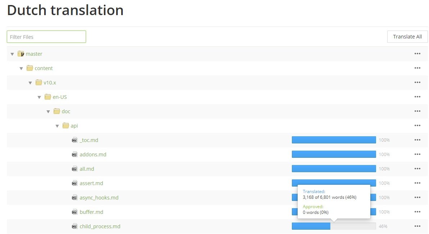This screenshot has width=429, height=234.
Task: Collapse the en-US folder
Action: (x=39, y=97)
